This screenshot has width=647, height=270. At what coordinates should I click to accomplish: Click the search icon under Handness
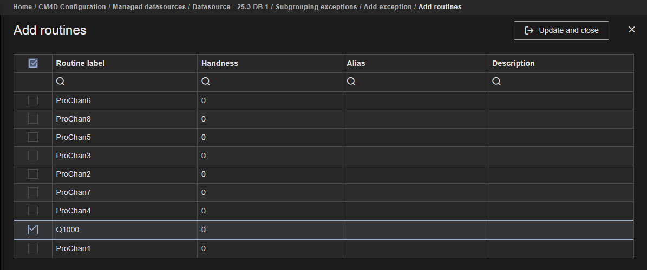[206, 82]
